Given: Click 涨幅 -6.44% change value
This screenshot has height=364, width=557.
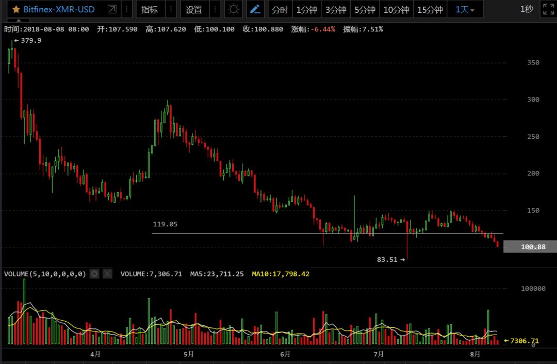Looking at the screenshot, I should [x=313, y=29].
